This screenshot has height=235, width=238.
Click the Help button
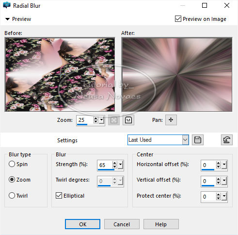161,224
